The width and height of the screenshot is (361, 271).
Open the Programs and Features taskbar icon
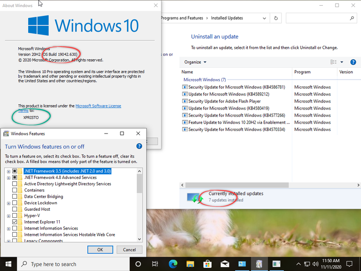(242, 264)
